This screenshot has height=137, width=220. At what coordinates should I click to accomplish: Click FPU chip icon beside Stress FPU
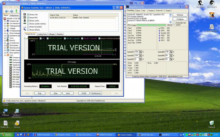pos(25,18)
